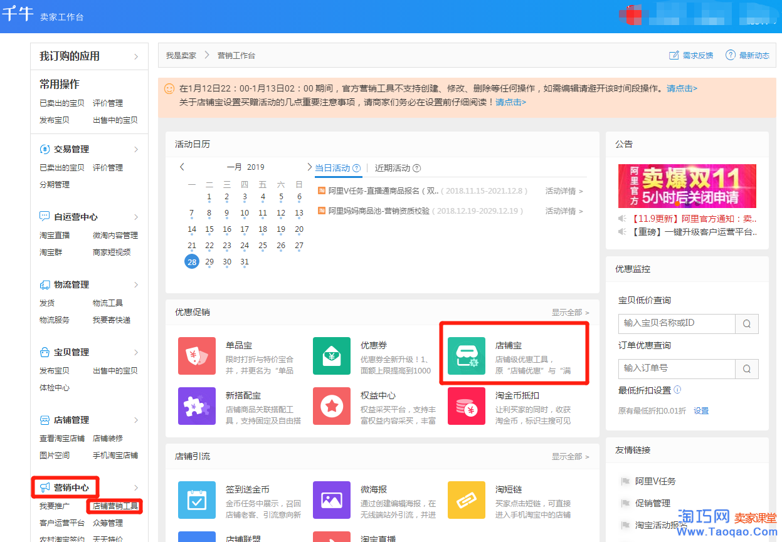
Task: Open the 卖爆双11 announcement banner
Action: [687, 186]
